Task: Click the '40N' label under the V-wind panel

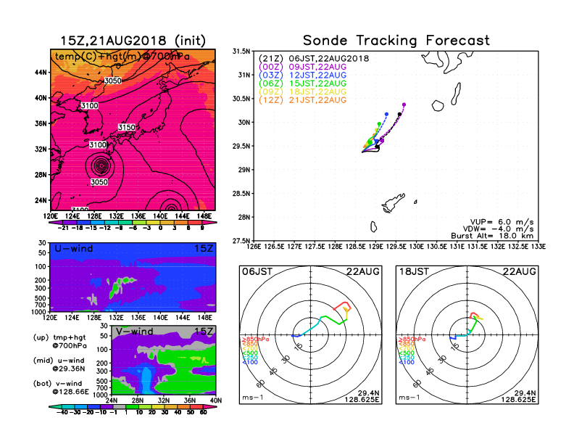Action: click(216, 400)
